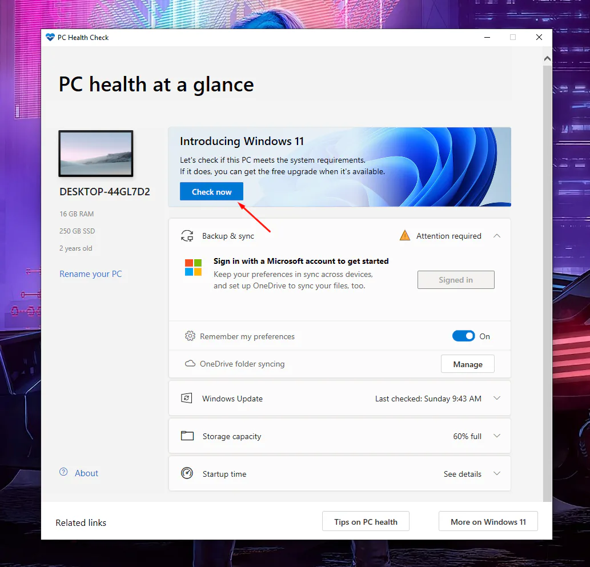Click the orange attention warning triangle icon
The height and width of the screenshot is (567, 590).
coord(405,235)
